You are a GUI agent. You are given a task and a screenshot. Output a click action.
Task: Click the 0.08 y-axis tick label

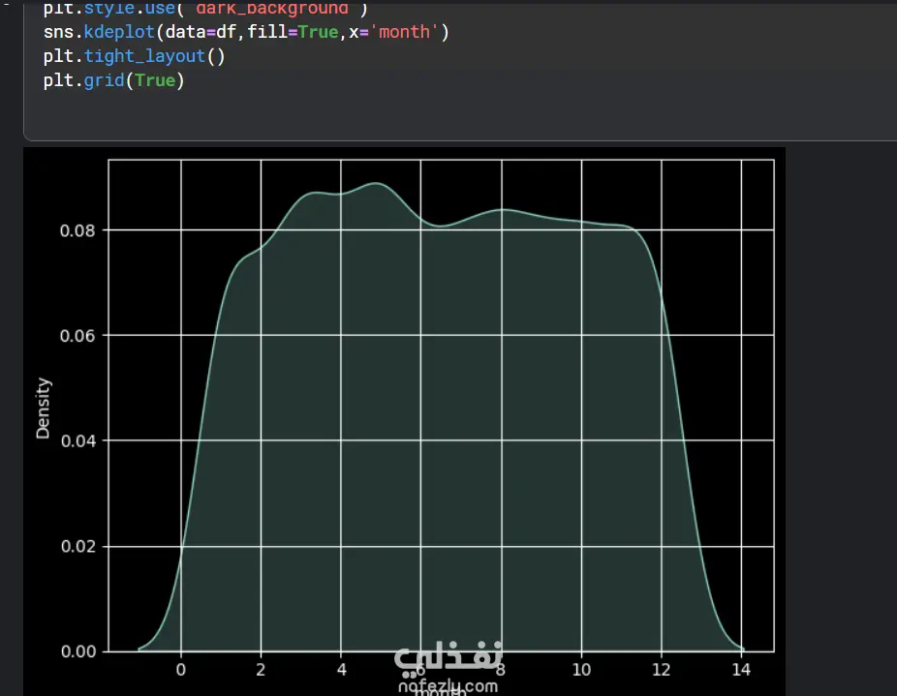click(x=77, y=230)
